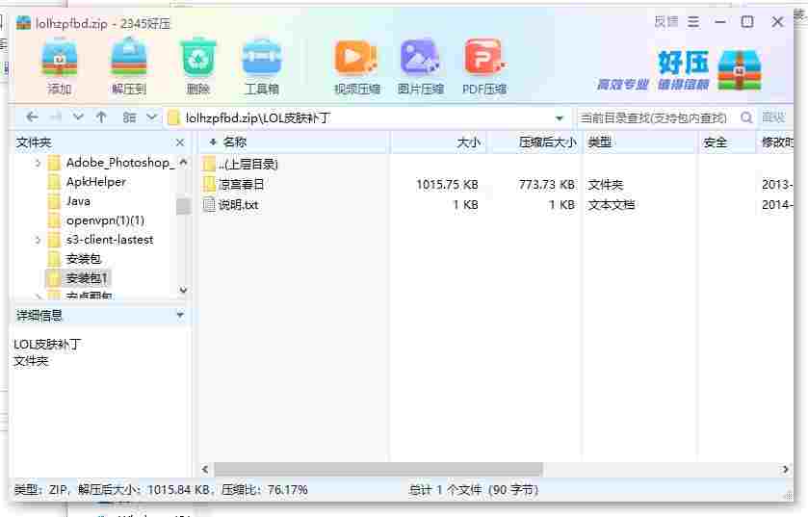
Task: Go back with the left arrow
Action: click(x=32, y=117)
